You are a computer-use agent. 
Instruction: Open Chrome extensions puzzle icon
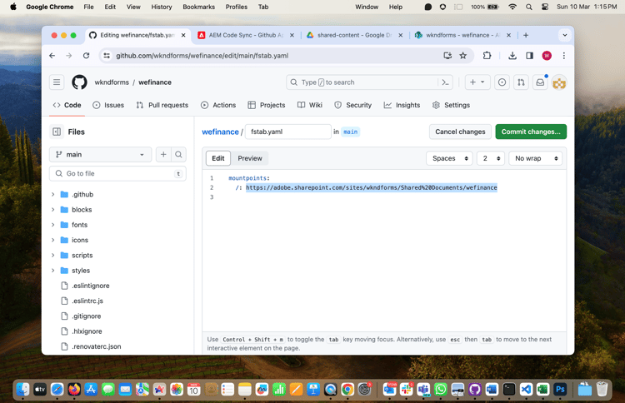point(487,56)
